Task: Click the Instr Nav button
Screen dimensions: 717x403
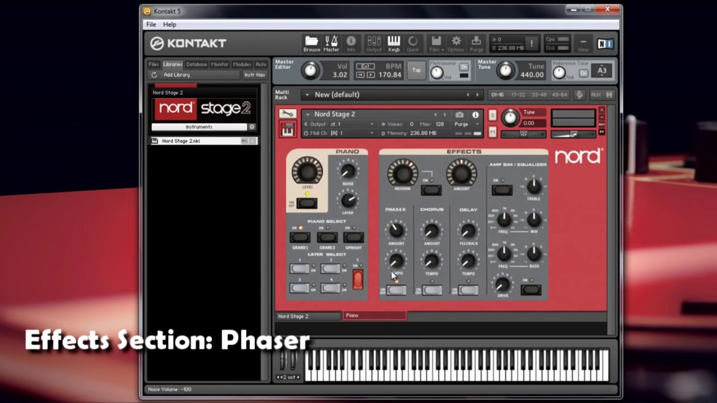Action: 254,74
